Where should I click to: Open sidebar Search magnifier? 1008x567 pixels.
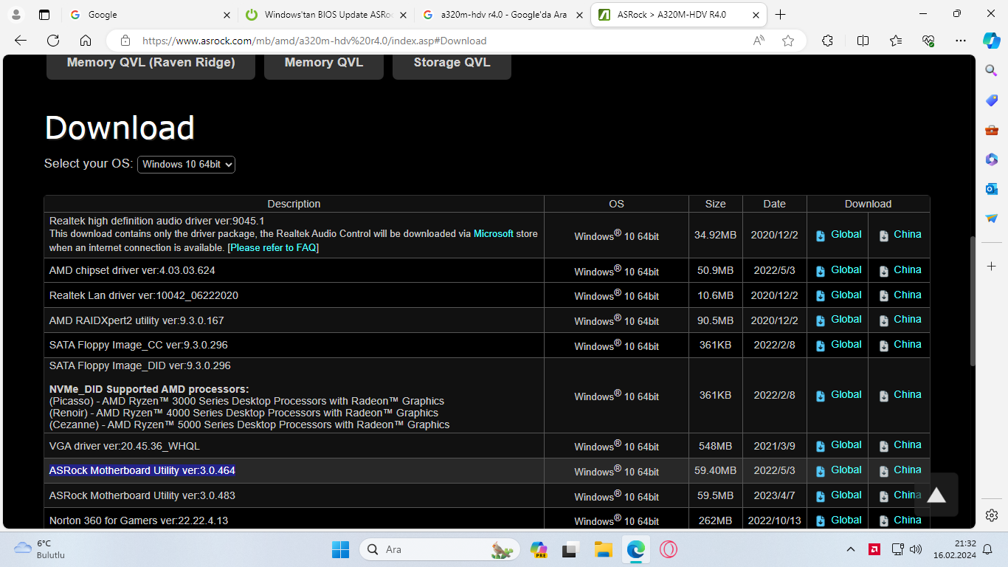[x=992, y=70]
